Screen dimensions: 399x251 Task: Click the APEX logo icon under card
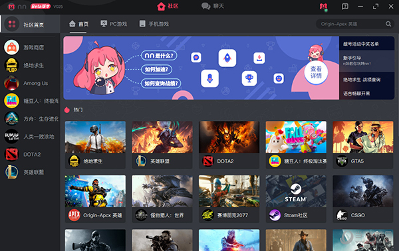(x=74, y=215)
